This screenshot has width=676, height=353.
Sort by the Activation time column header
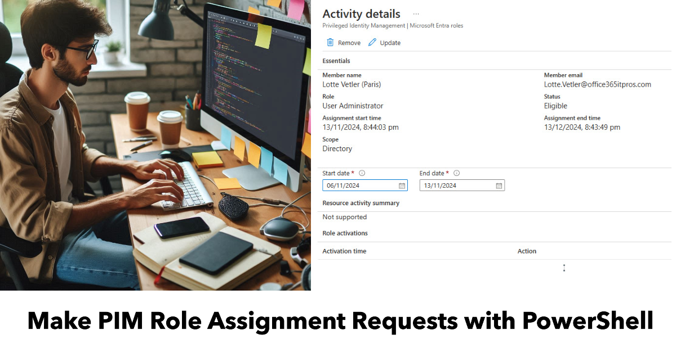344,251
